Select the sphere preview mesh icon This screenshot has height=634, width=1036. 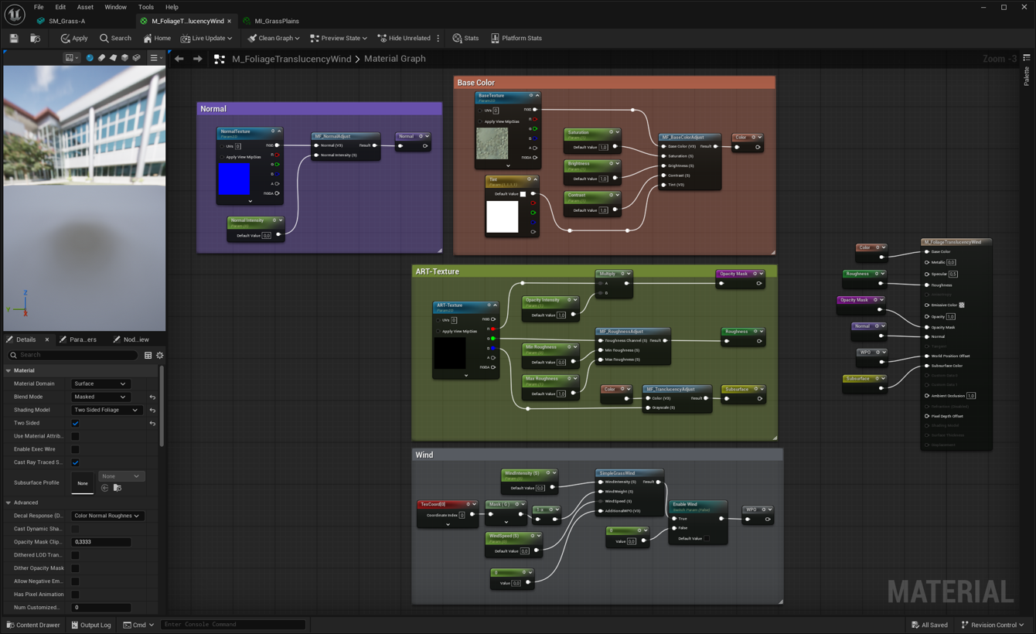(90, 58)
